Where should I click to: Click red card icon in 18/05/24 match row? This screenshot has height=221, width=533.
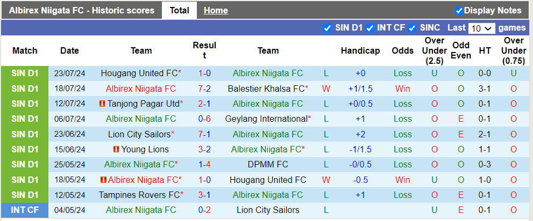pos(103,180)
